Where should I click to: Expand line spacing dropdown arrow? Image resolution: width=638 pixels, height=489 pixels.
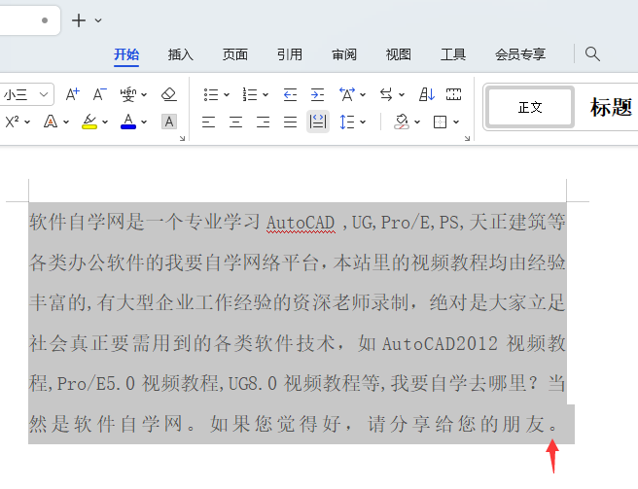pos(363,122)
